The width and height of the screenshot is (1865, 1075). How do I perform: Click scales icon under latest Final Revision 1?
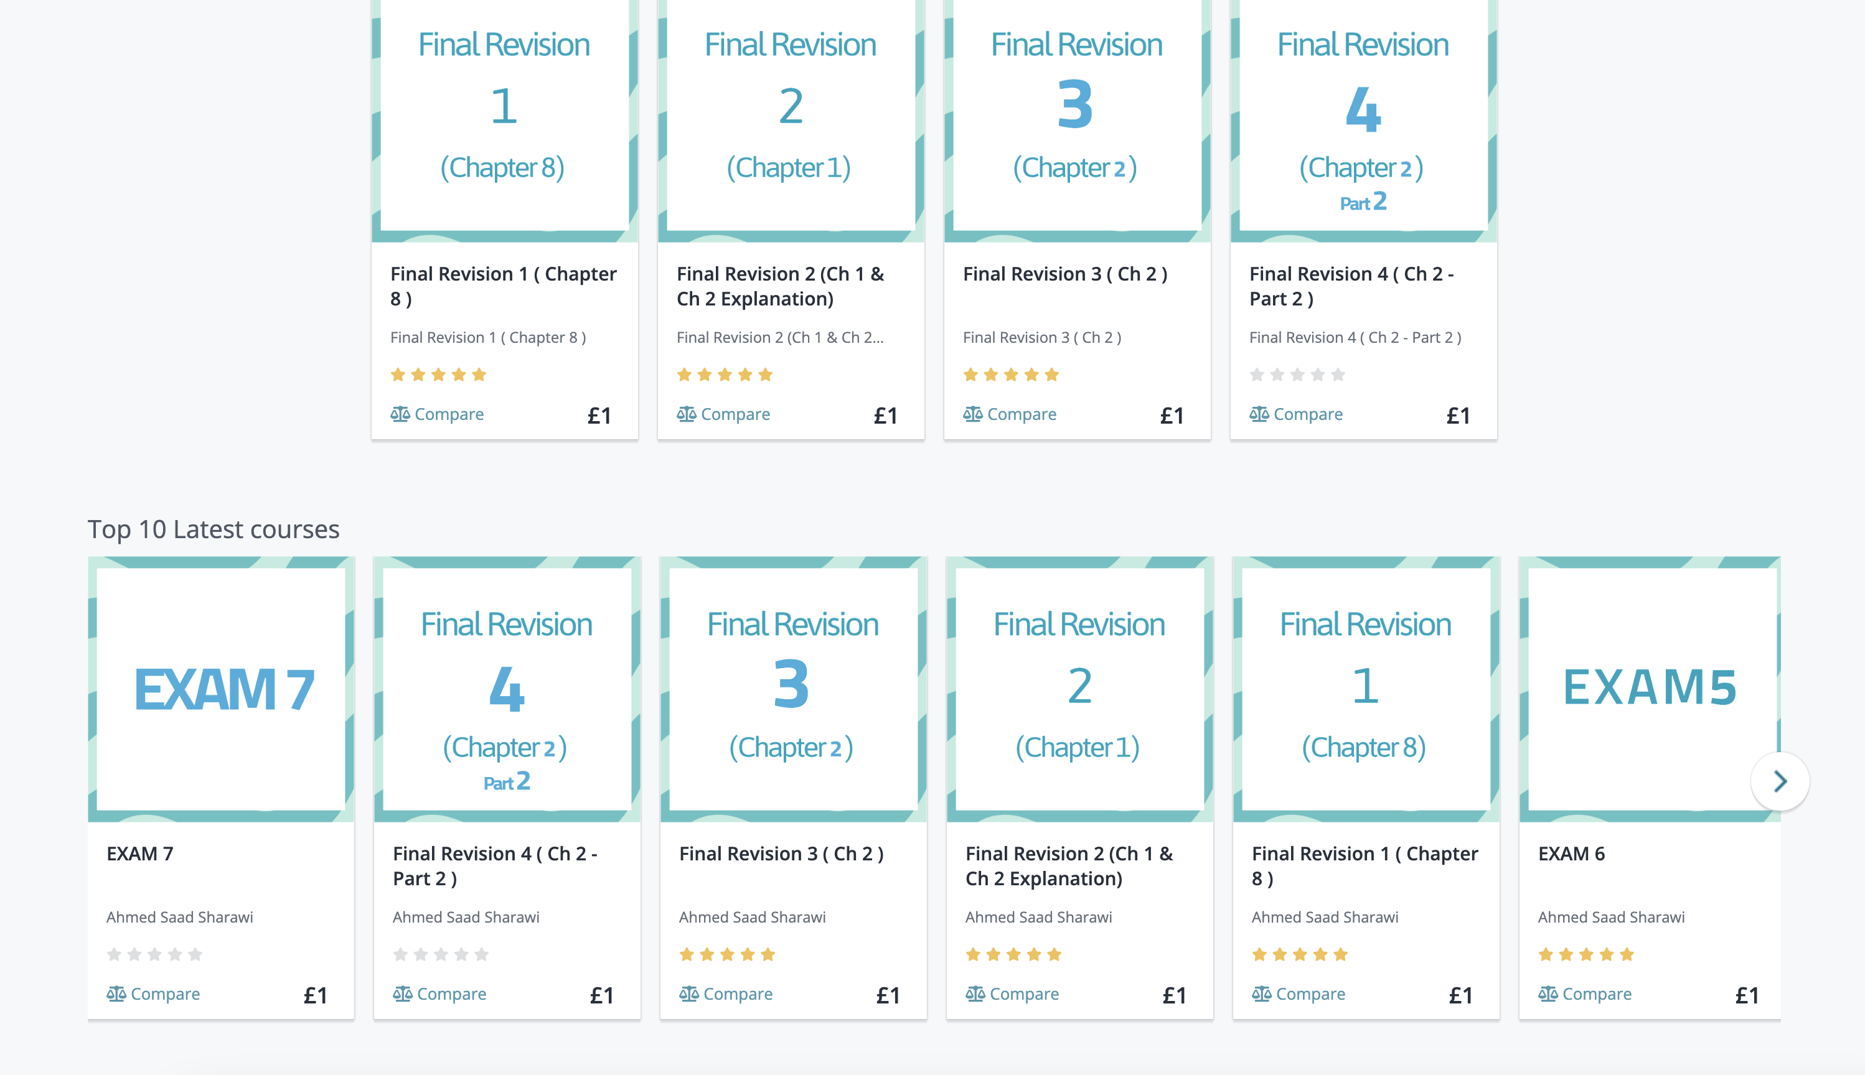1262,994
